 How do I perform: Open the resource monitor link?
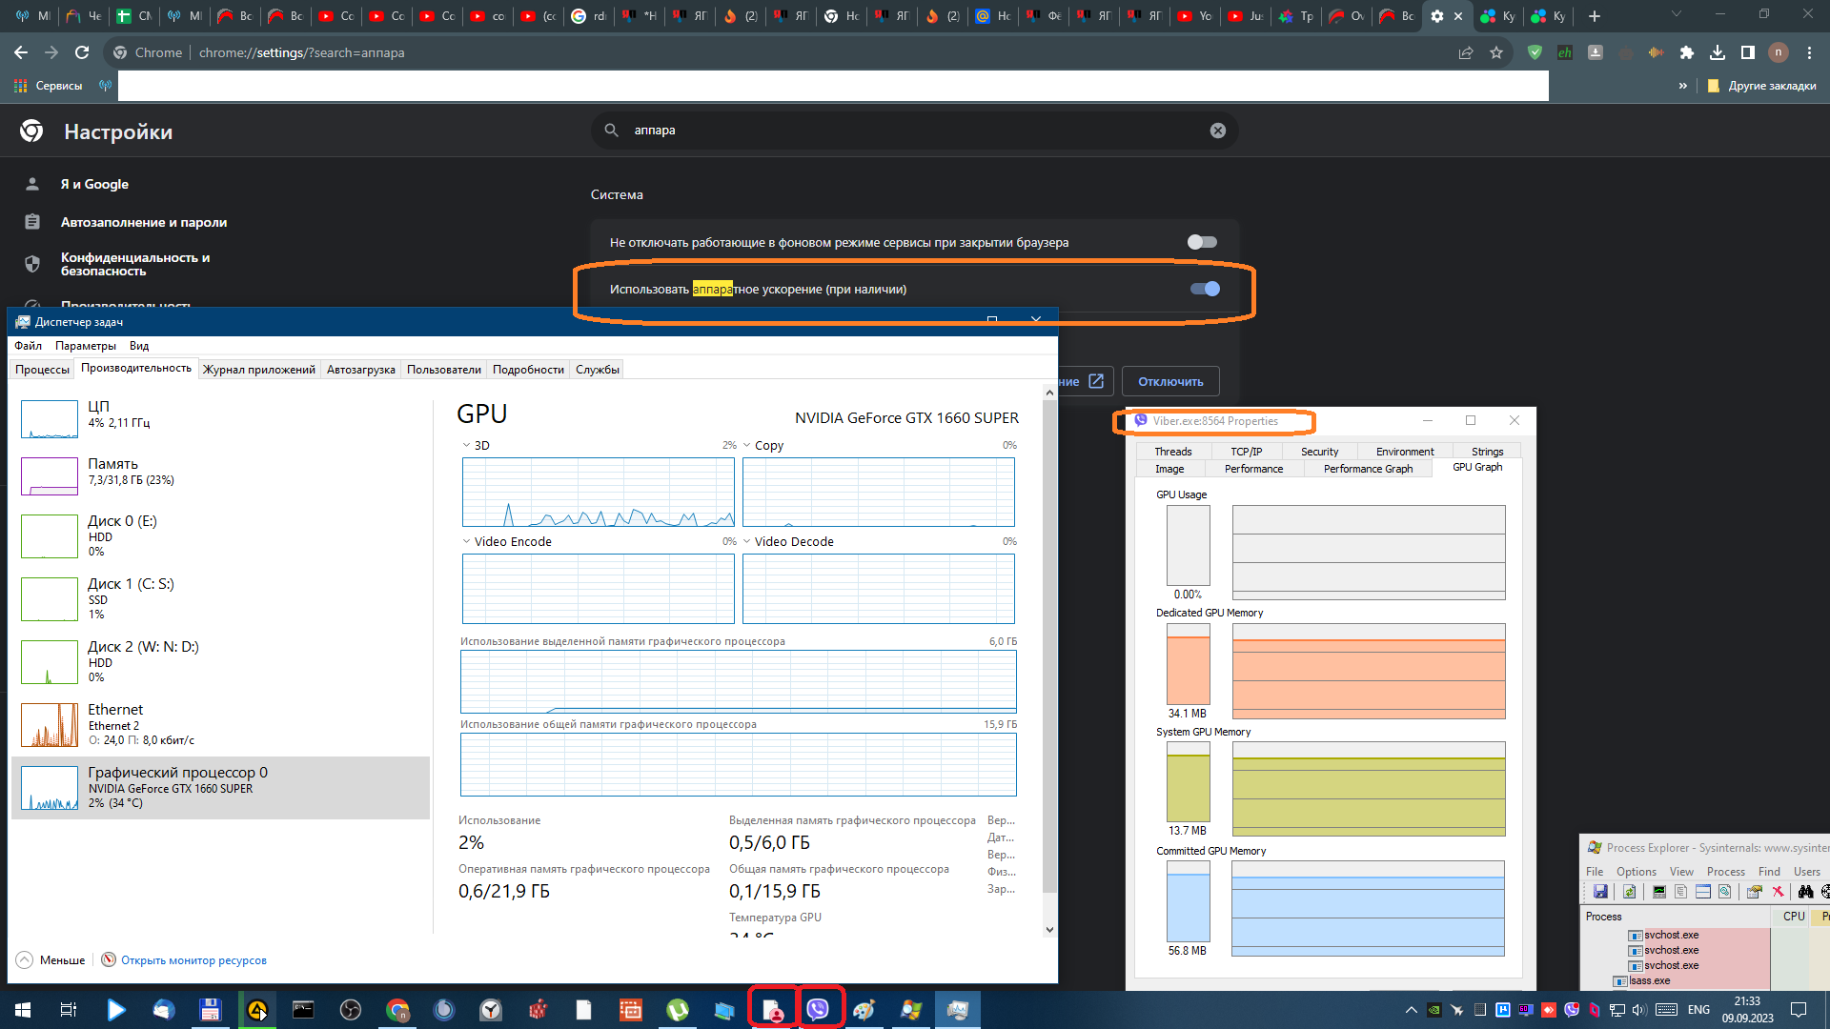tap(193, 959)
